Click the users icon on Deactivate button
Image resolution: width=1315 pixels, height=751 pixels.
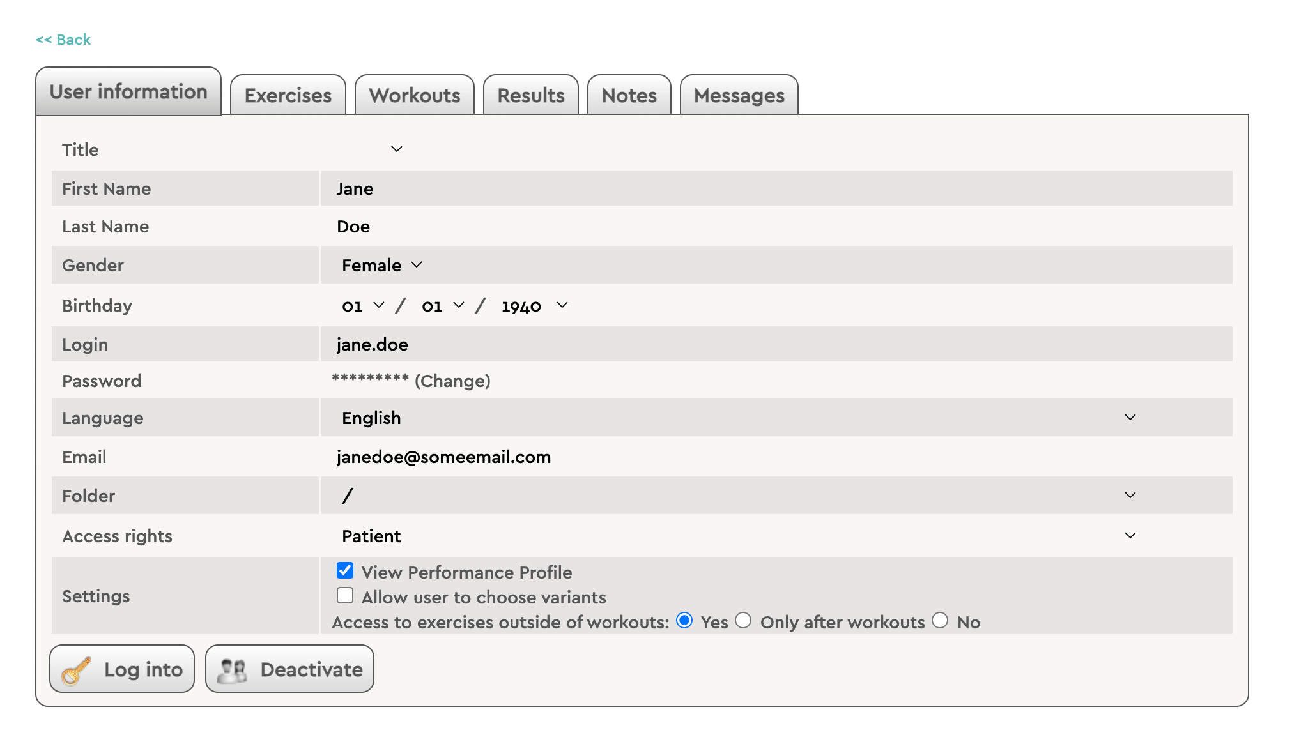point(231,670)
